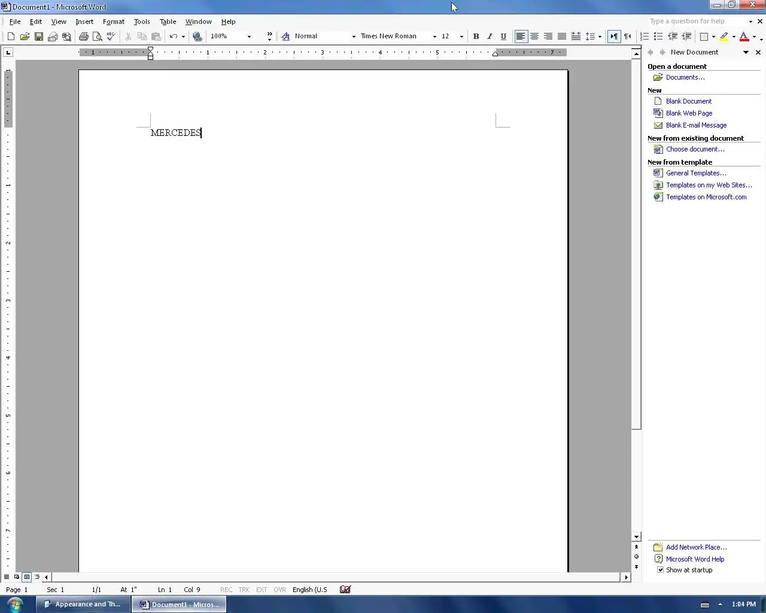The image size is (766, 613).
Task: Click the Documents... link
Action: click(x=685, y=77)
